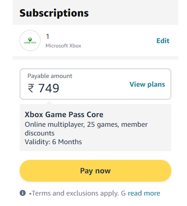Click the plan card's pointer arrow

click(49, 102)
